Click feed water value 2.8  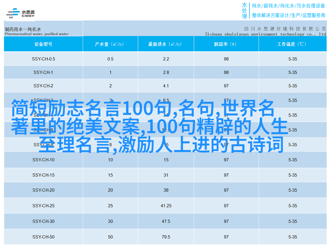click(166, 73)
